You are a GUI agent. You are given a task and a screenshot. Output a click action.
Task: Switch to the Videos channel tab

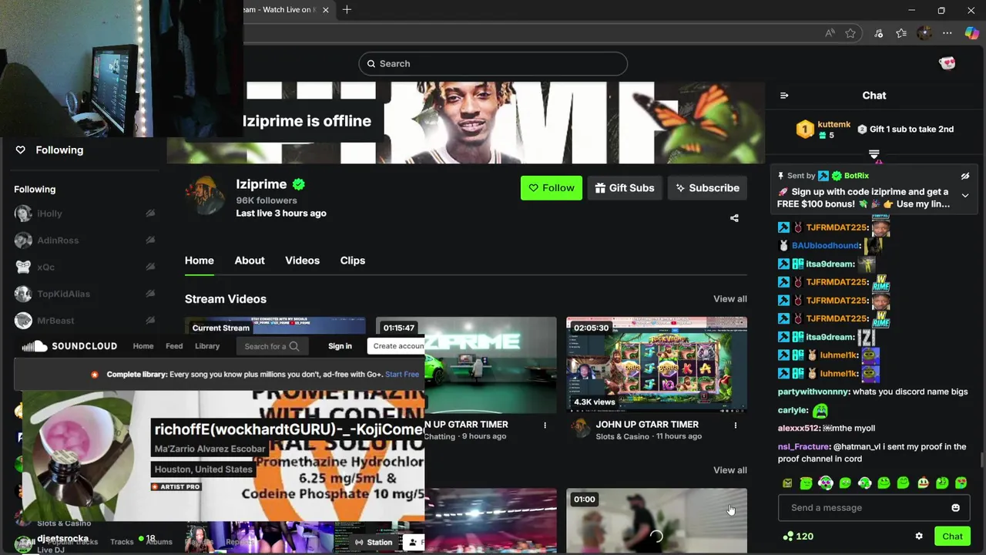(302, 261)
